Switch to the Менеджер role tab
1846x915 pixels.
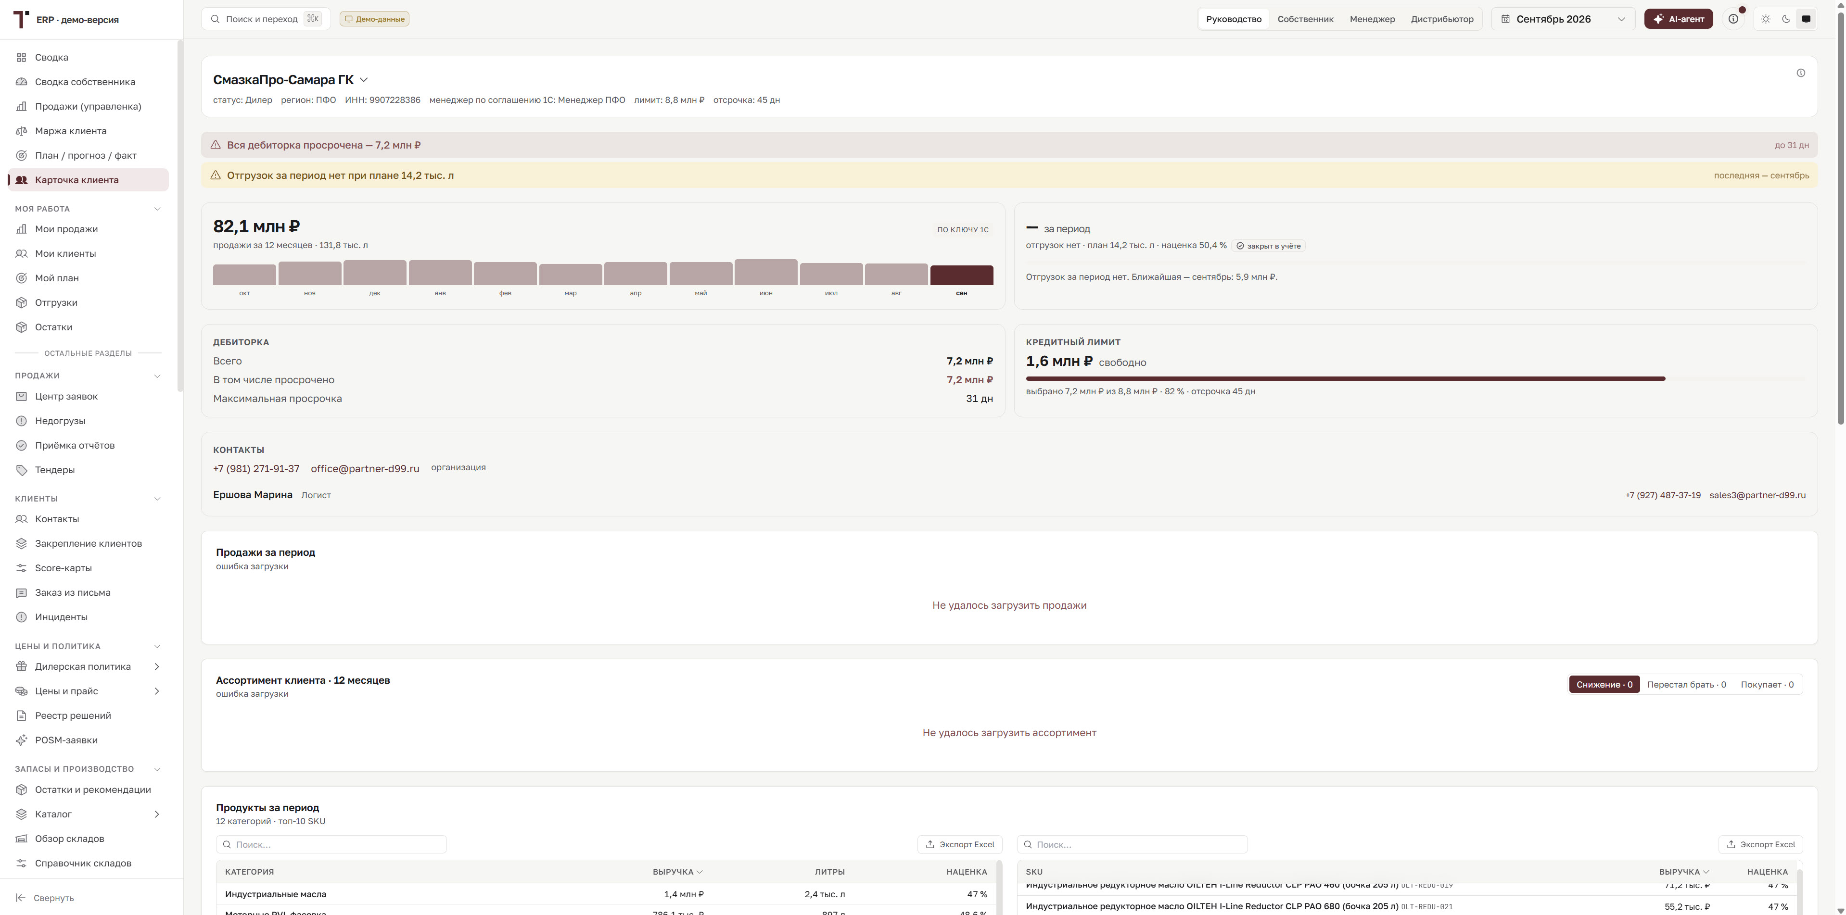click(1372, 19)
